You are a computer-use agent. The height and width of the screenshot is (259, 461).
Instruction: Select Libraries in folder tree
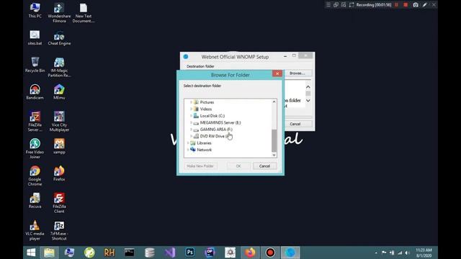pos(204,143)
